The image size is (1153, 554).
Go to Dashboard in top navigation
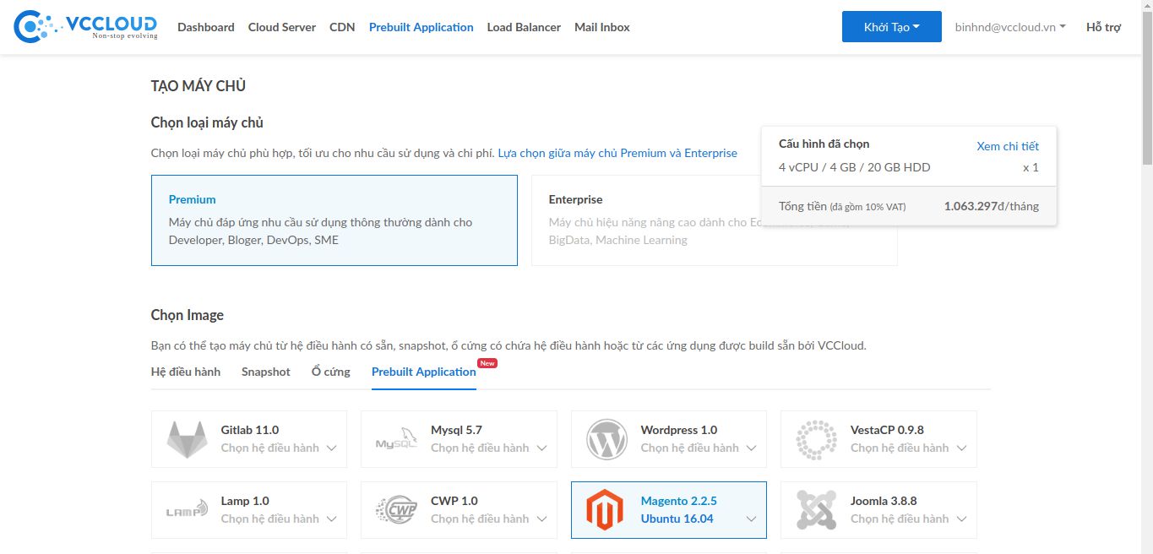pos(206,27)
